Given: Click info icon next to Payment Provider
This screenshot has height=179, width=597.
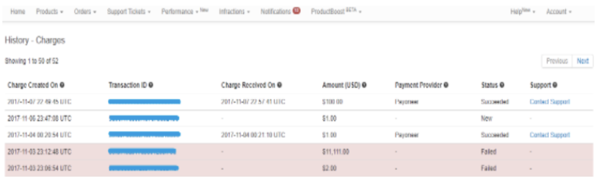Looking at the screenshot, I should coord(446,85).
